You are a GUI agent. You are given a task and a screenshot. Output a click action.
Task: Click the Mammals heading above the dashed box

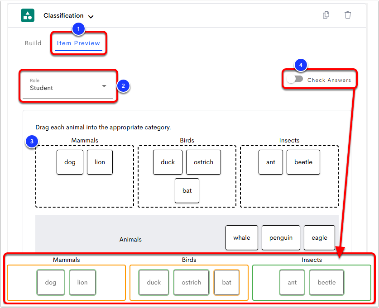pos(85,141)
